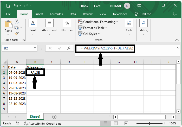Open Insert Function fx dialog
Viewport: 182px width, 127px height.
coord(69,48)
